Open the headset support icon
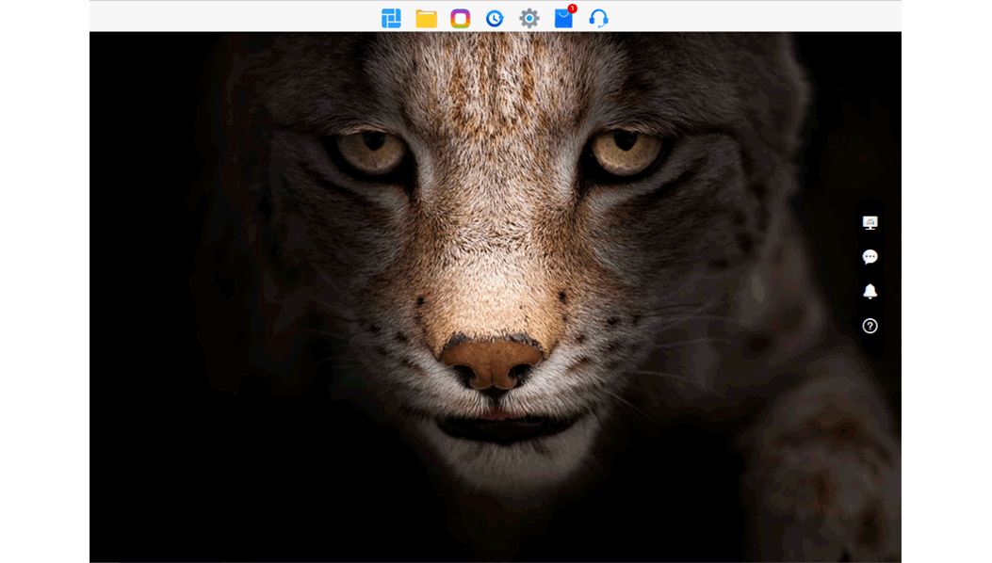 598,18
